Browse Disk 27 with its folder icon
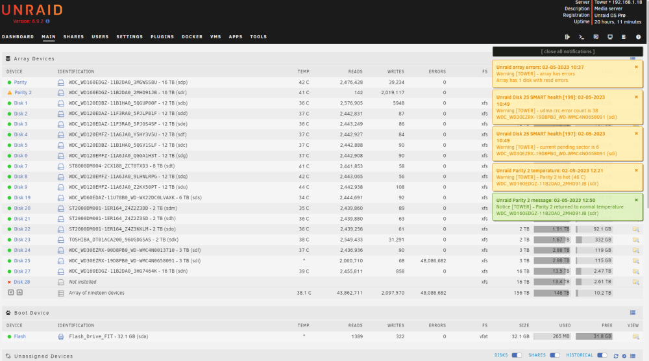 pyautogui.click(x=636, y=271)
